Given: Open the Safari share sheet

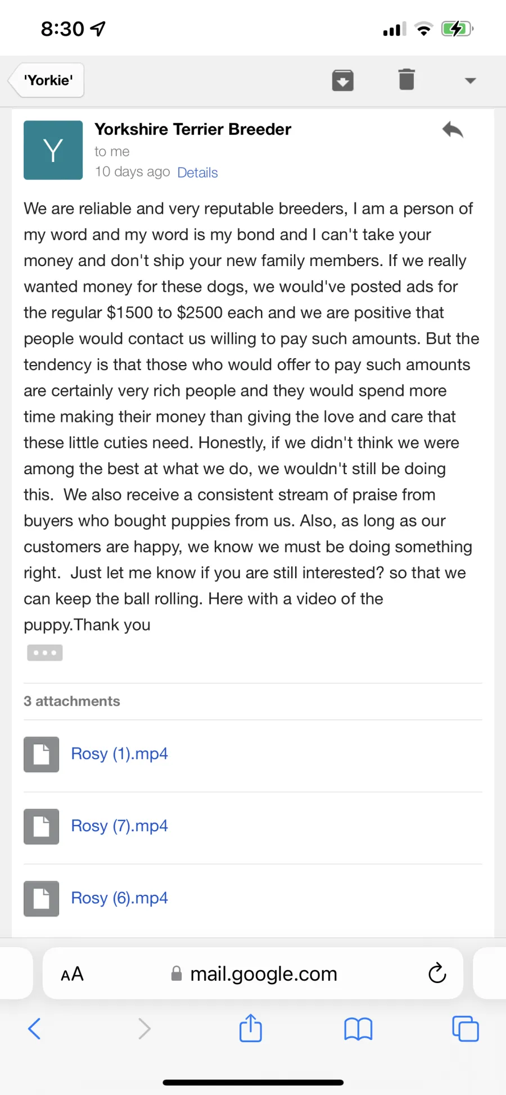Looking at the screenshot, I should 251,1028.
